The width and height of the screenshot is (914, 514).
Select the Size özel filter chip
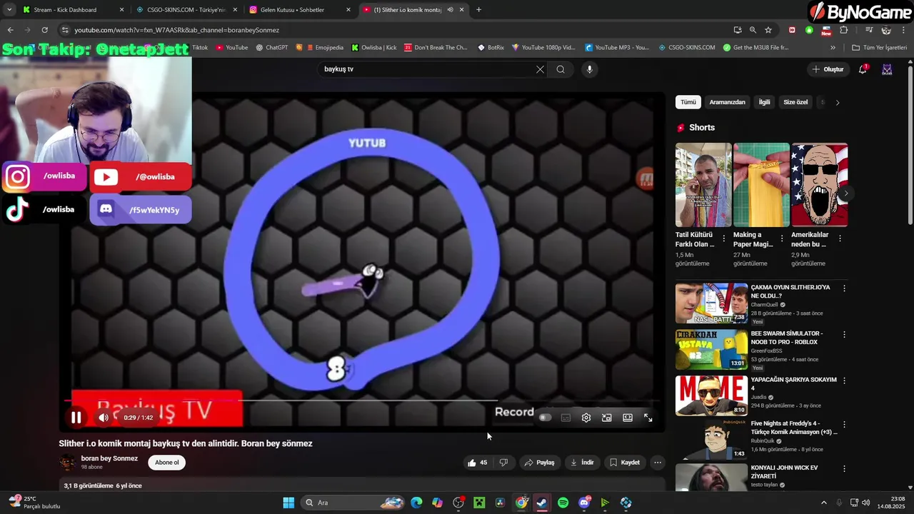click(x=795, y=102)
